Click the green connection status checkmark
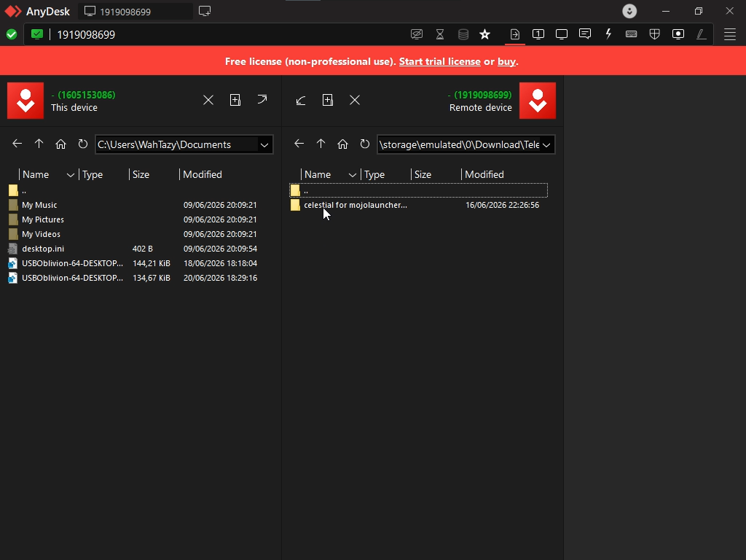Image resolution: width=746 pixels, height=560 pixels. [x=12, y=34]
